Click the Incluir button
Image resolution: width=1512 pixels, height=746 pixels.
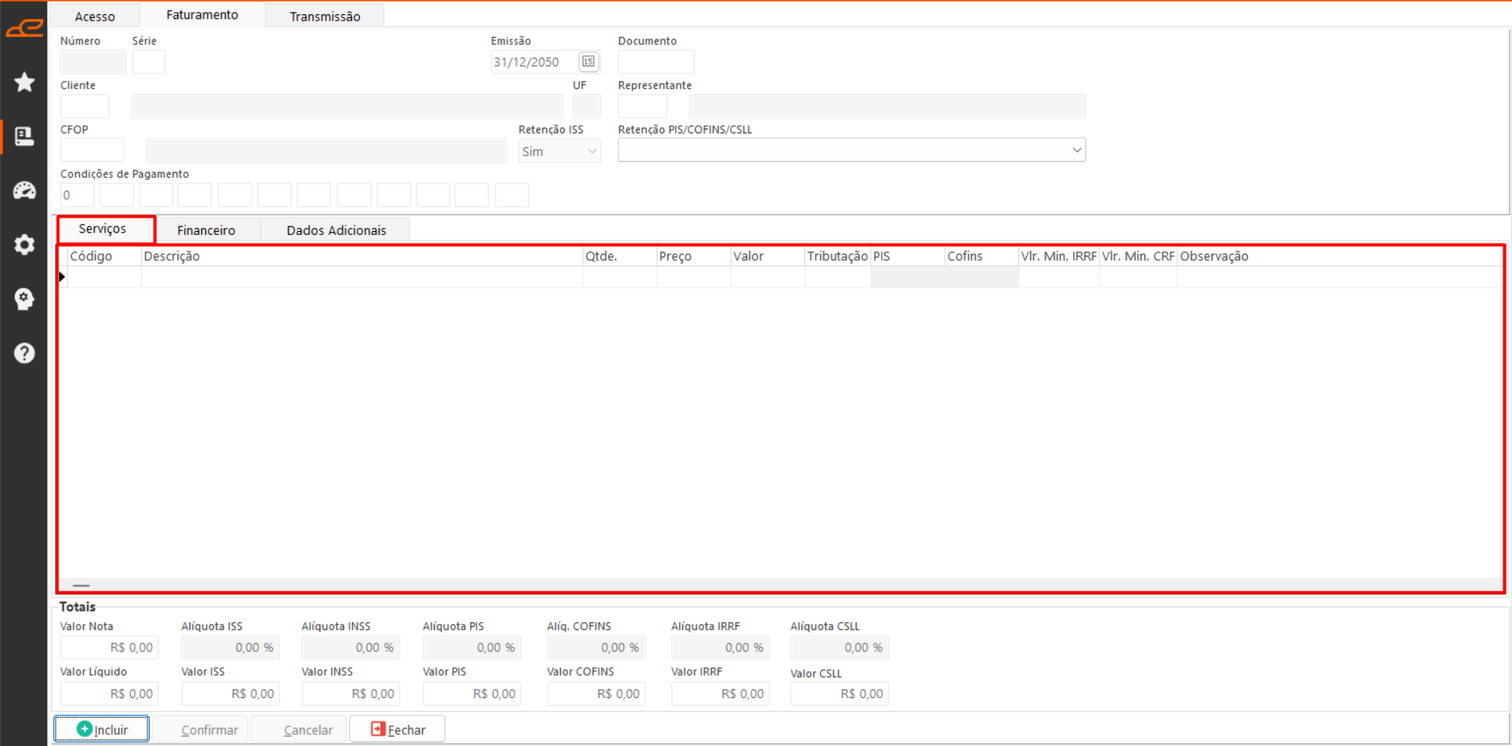[102, 729]
